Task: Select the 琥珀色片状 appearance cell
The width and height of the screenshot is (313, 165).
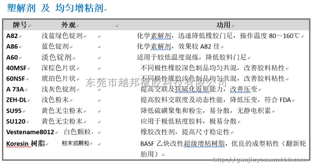Action: click(x=59, y=78)
